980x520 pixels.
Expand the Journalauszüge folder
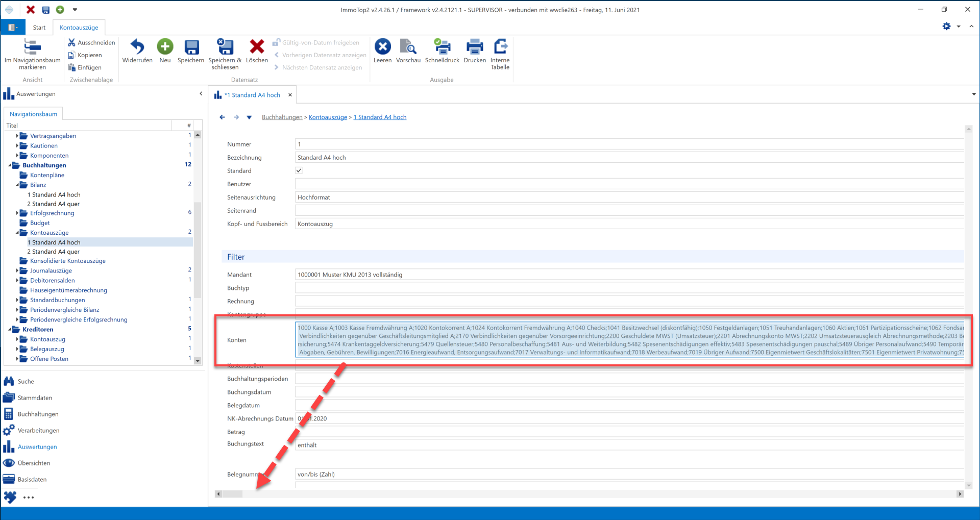tap(17, 270)
